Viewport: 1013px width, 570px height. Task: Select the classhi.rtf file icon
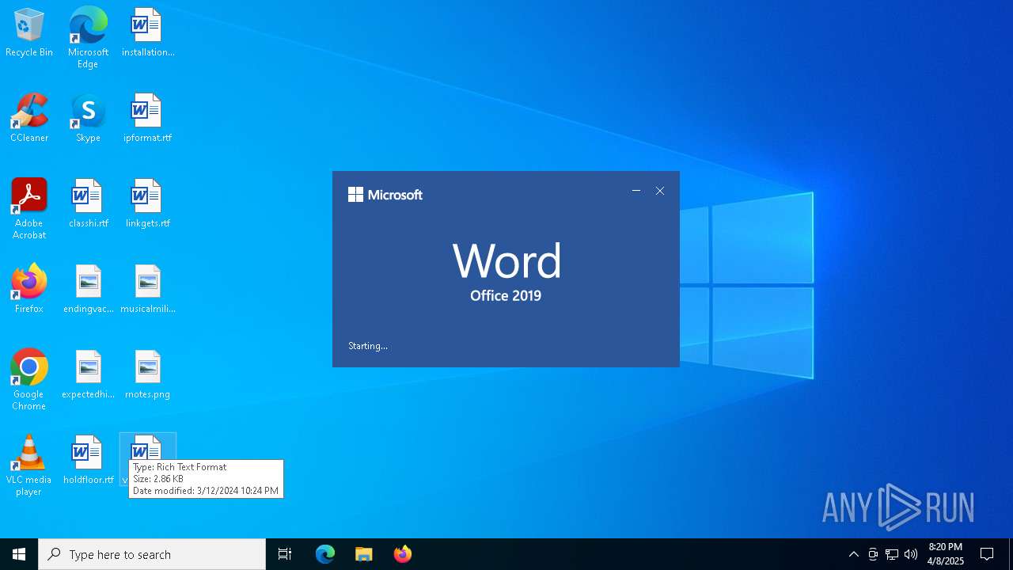click(88, 204)
